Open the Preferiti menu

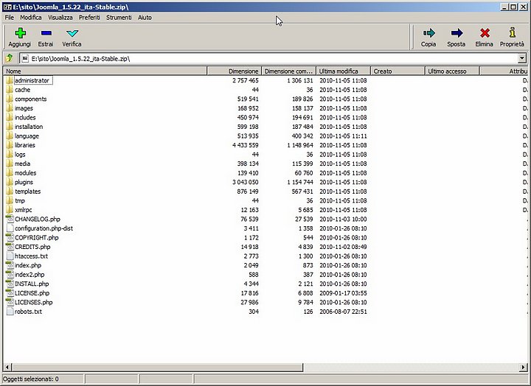click(x=89, y=17)
